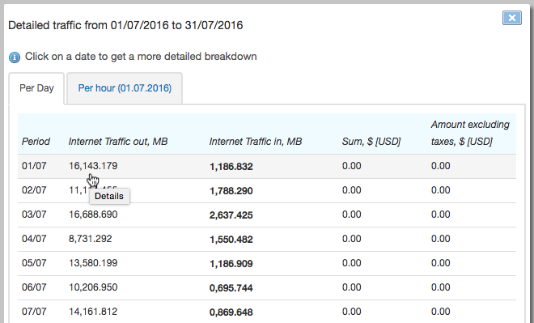Click Sum value 0.00 in 04/07 row

click(351, 239)
